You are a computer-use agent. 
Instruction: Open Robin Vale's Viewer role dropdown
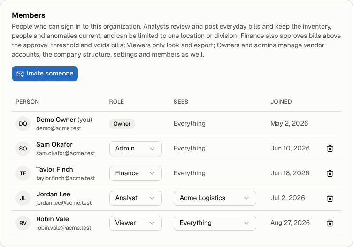point(136,223)
